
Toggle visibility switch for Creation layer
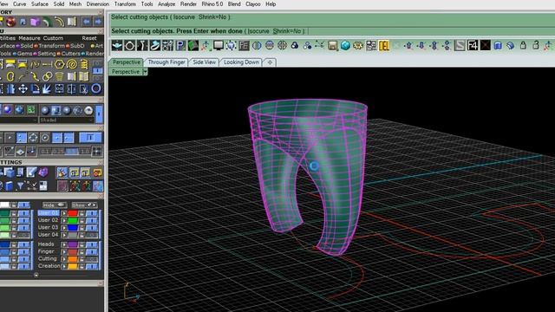coord(92,266)
